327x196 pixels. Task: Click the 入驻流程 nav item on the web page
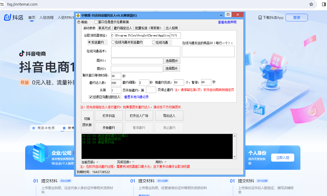pos(47,18)
